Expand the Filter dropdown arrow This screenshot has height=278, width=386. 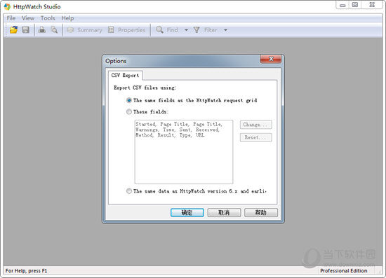[225, 30]
